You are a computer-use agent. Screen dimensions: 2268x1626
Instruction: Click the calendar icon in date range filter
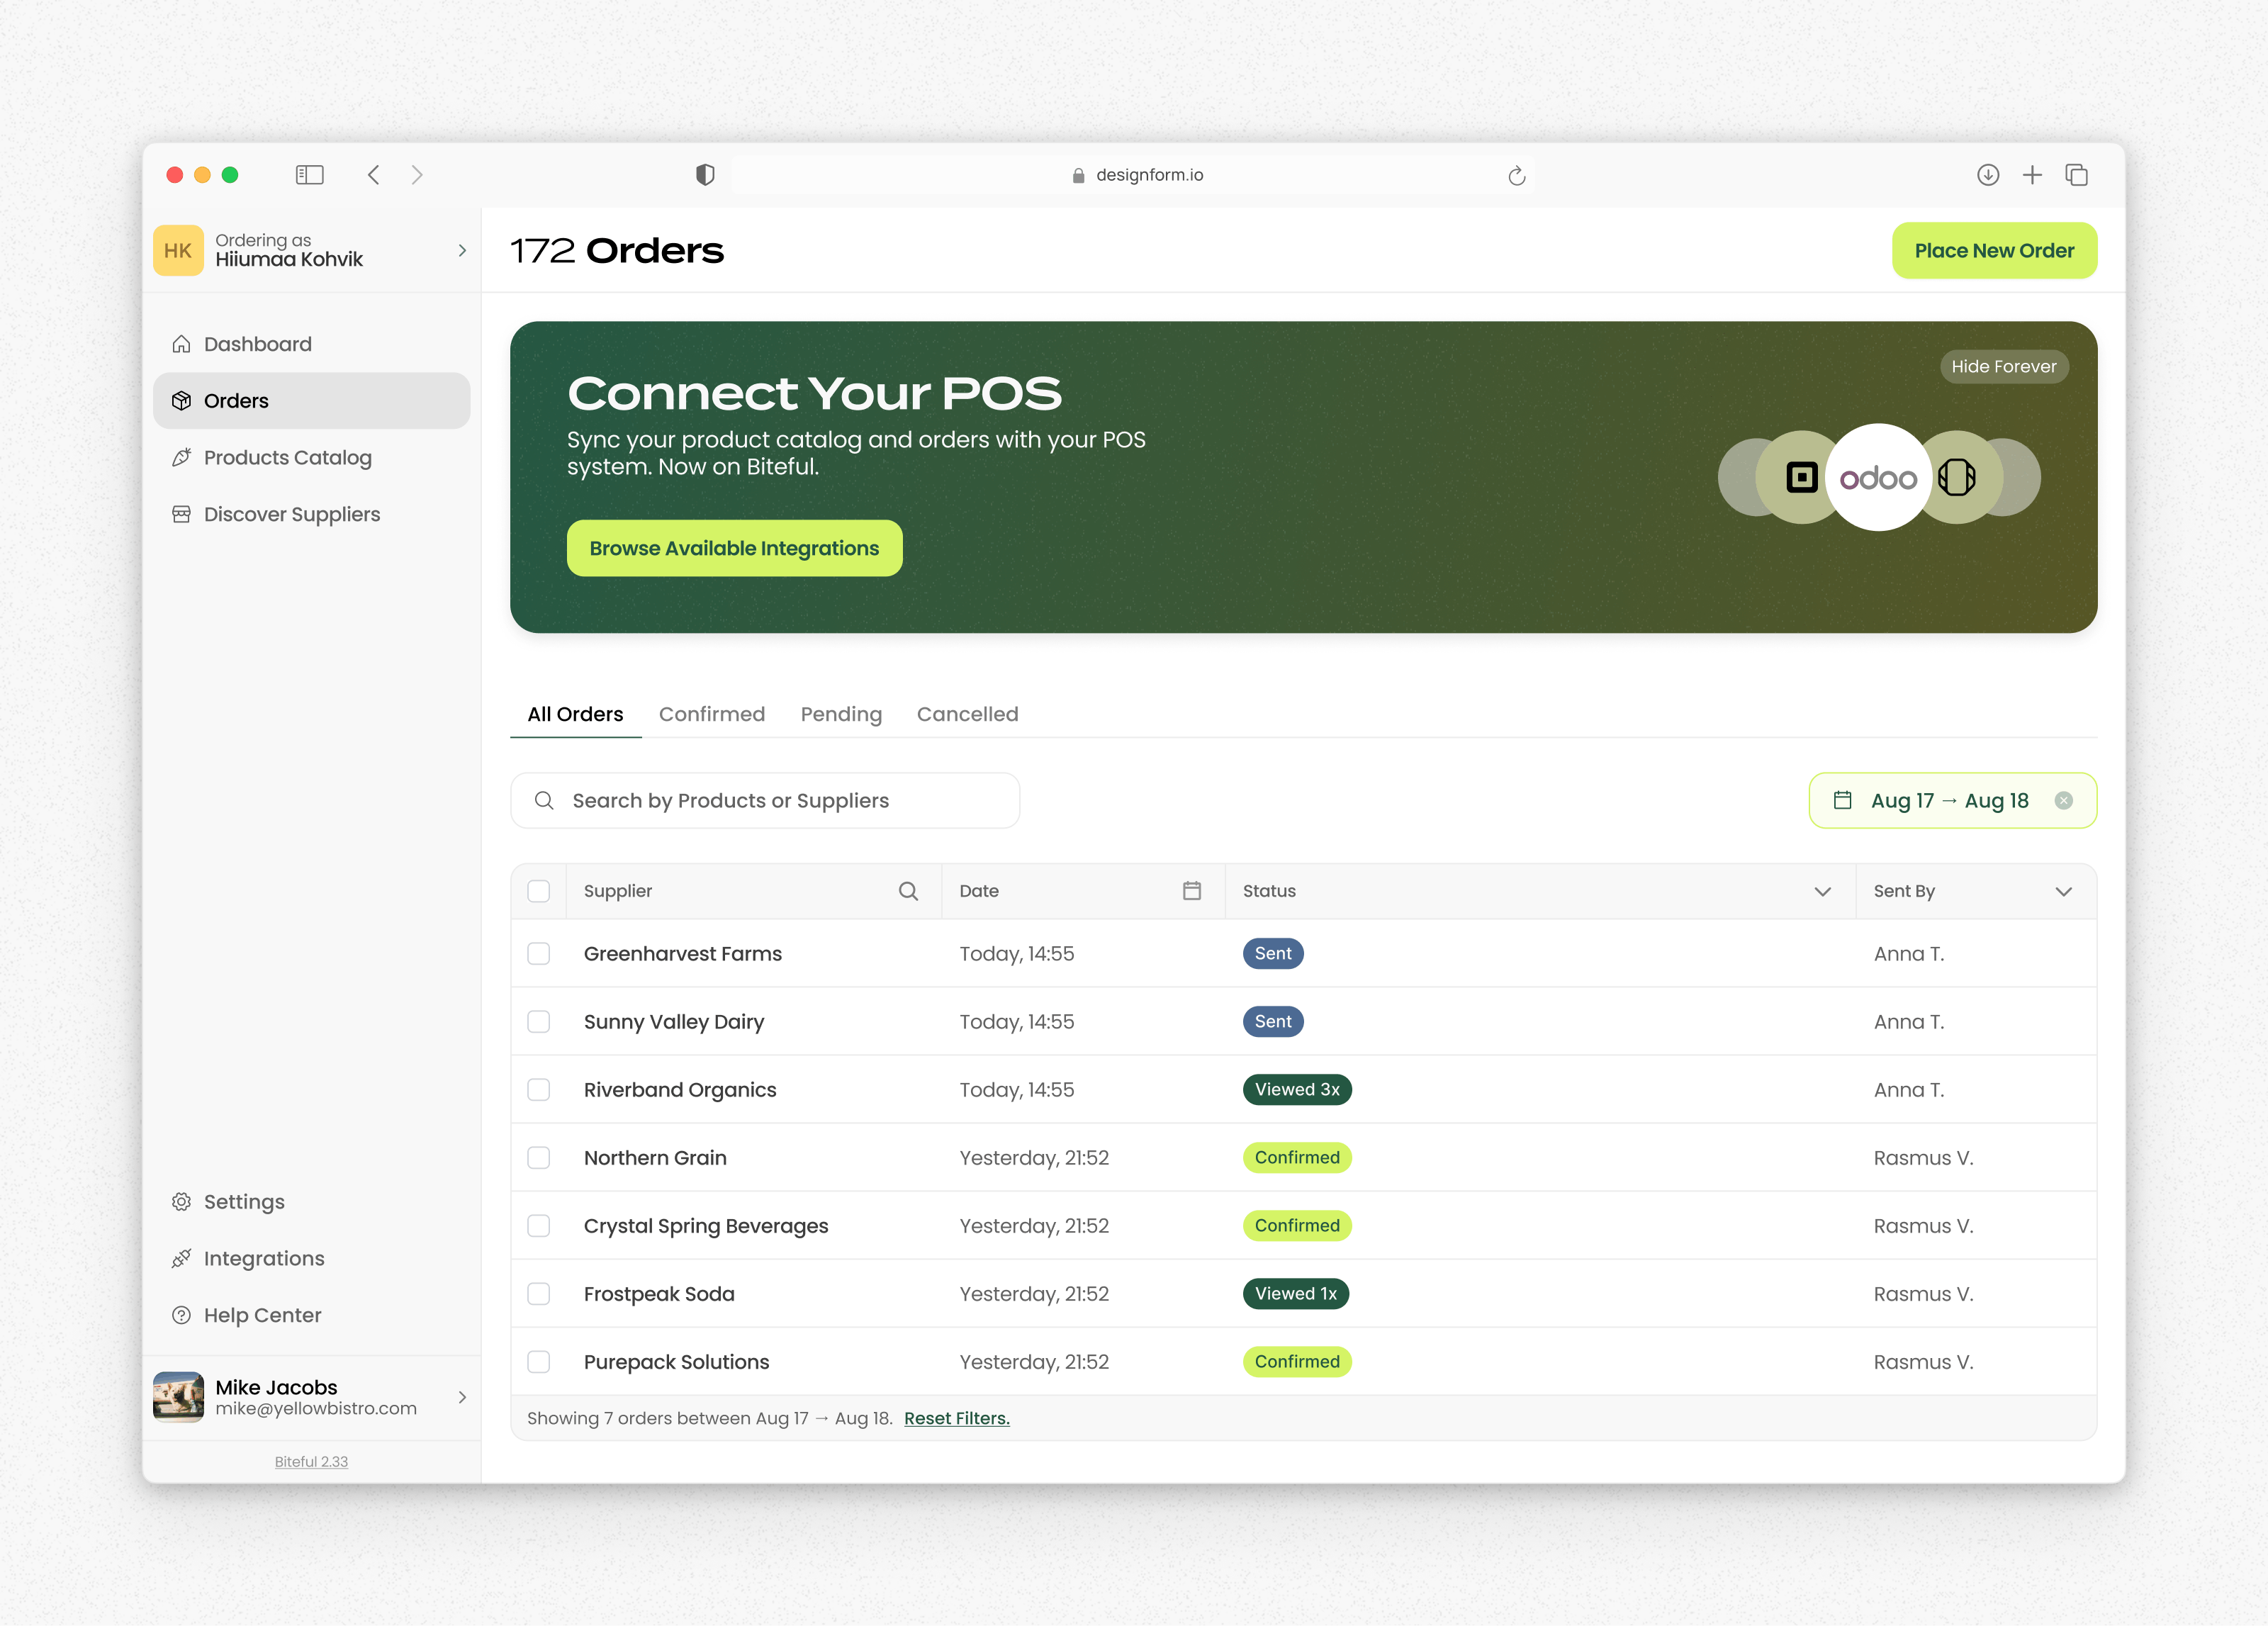[1842, 800]
